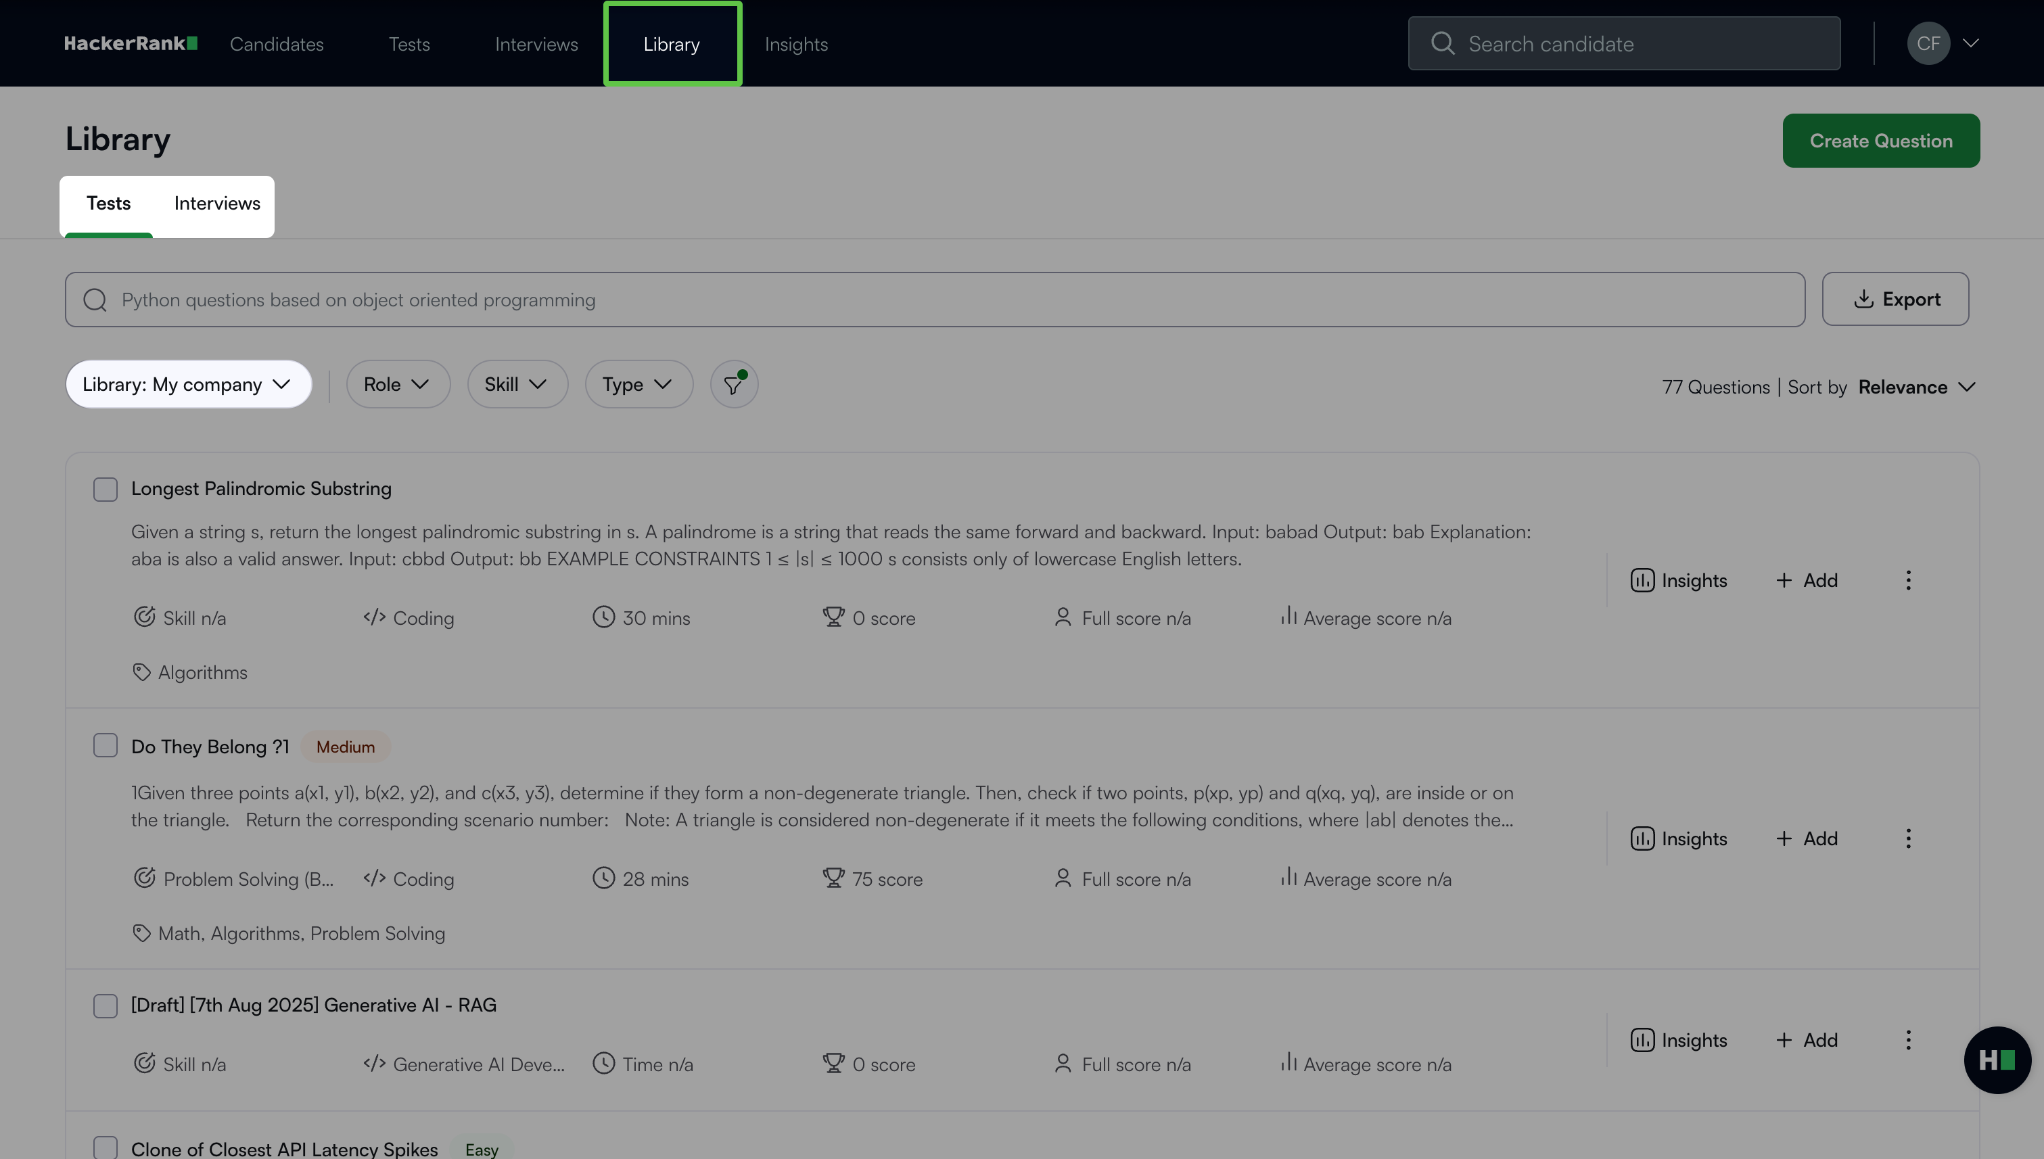This screenshot has width=2044, height=1159.
Task: Expand the Library: My company dropdown
Action: [188, 385]
